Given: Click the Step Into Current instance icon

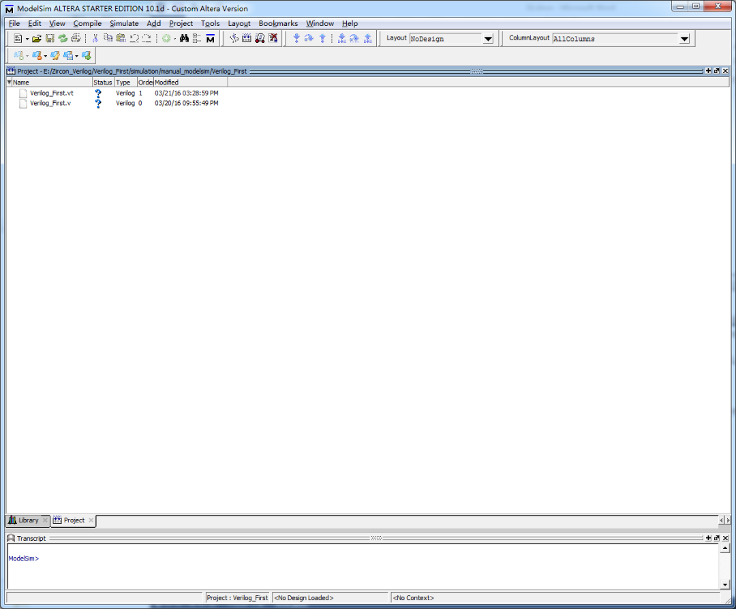Looking at the screenshot, I should 341,38.
